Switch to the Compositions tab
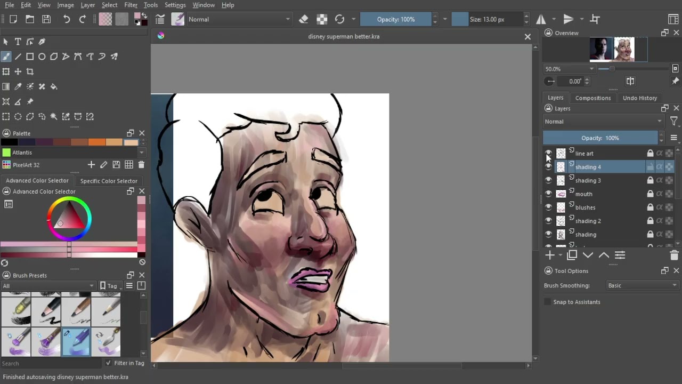The width and height of the screenshot is (682, 384). [593, 98]
